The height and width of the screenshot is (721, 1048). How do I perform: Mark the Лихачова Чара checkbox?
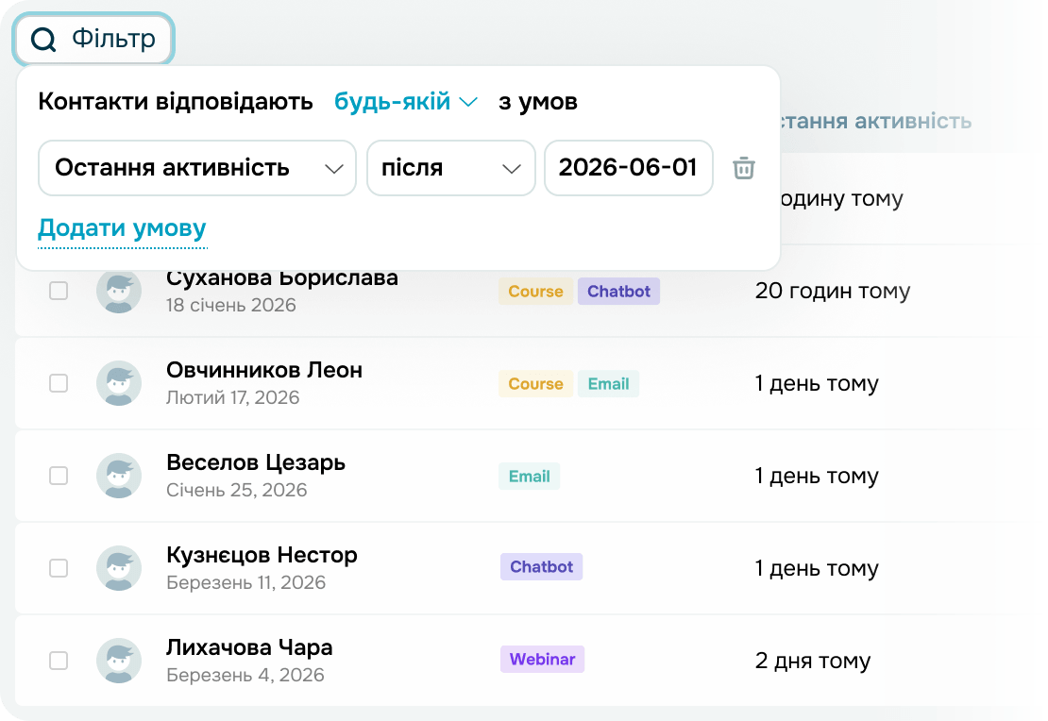pyautogui.click(x=59, y=661)
